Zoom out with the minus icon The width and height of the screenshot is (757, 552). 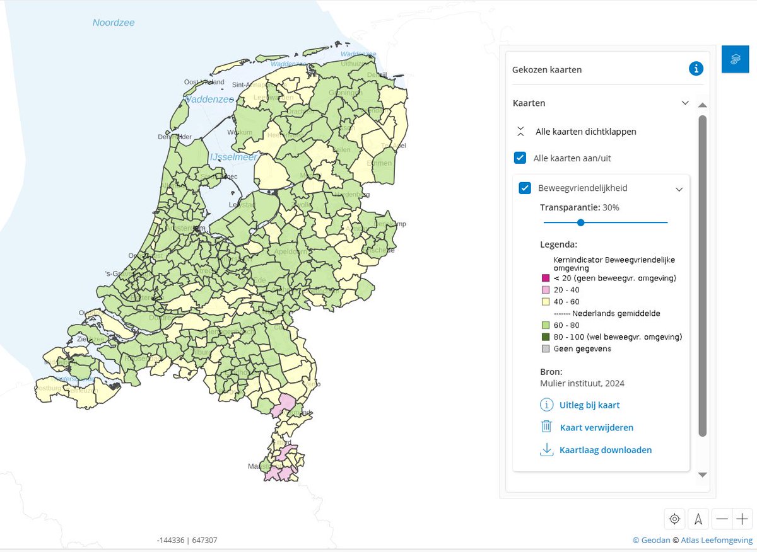(x=722, y=519)
